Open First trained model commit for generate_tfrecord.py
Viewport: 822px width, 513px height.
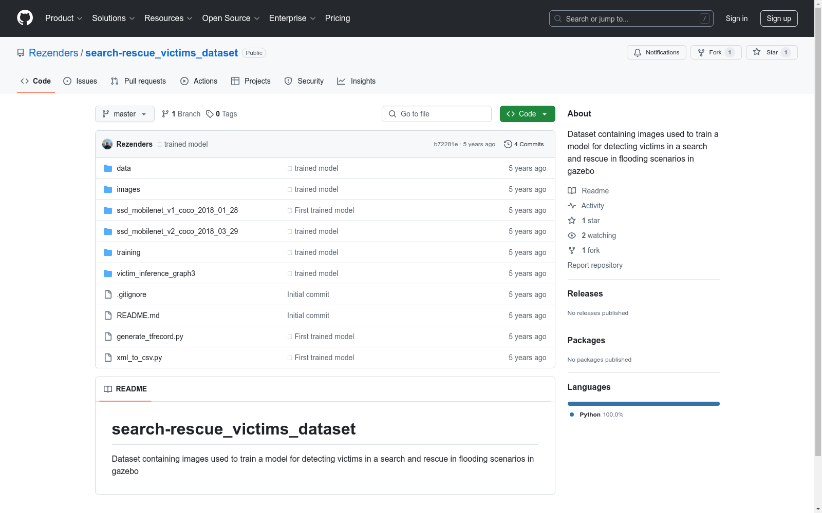coord(324,337)
